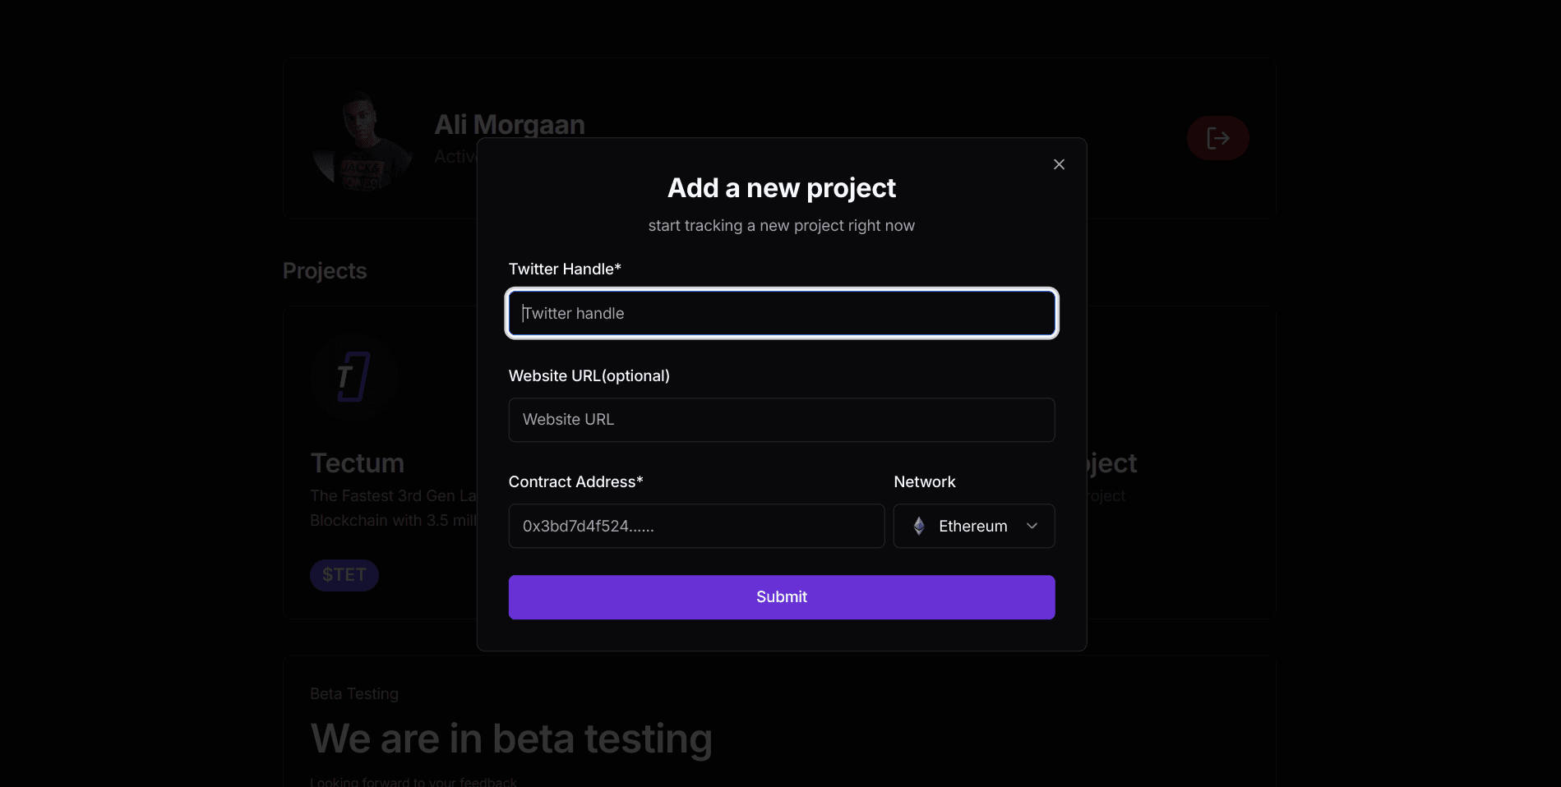Focus the Twitter handle input field
1561x787 pixels.
coord(782,313)
